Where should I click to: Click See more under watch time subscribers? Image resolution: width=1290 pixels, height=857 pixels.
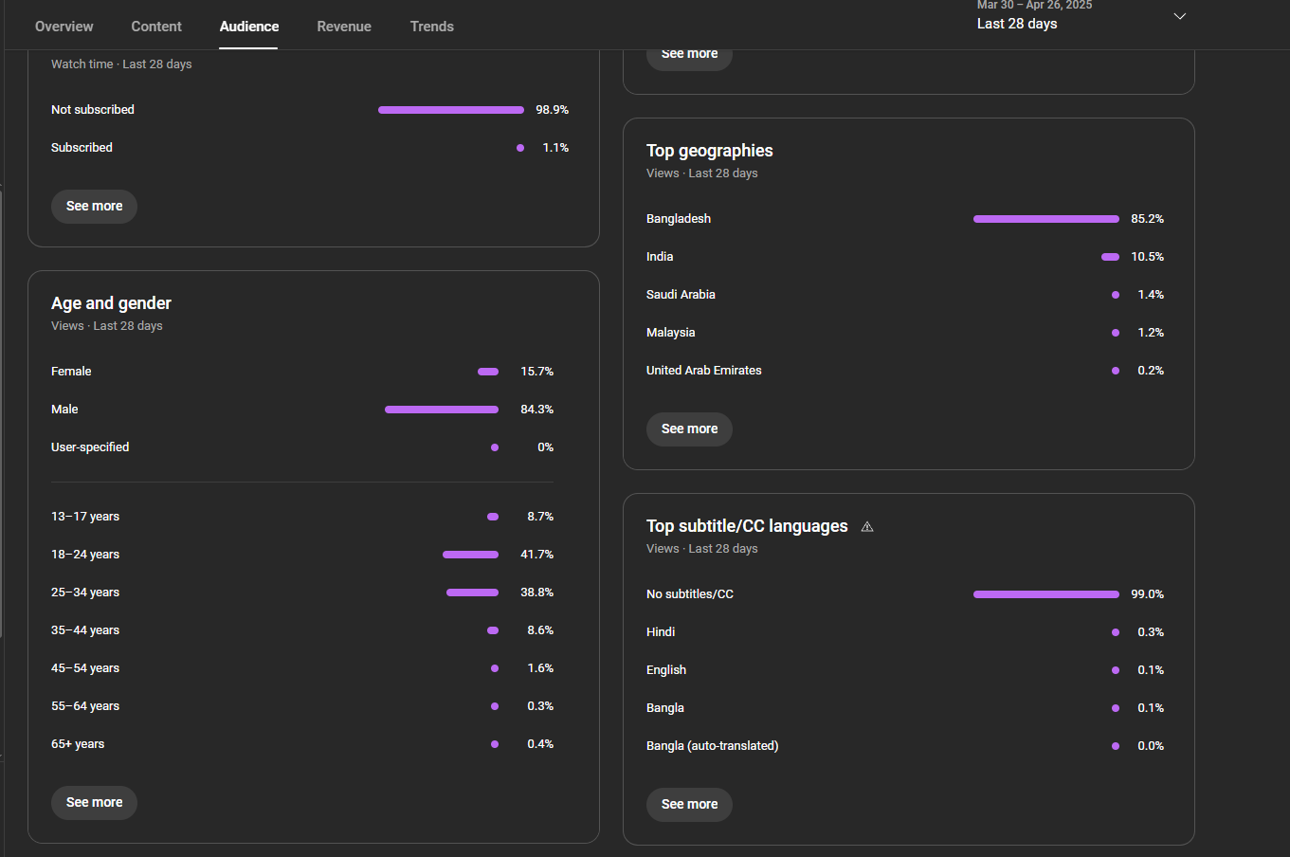(94, 206)
